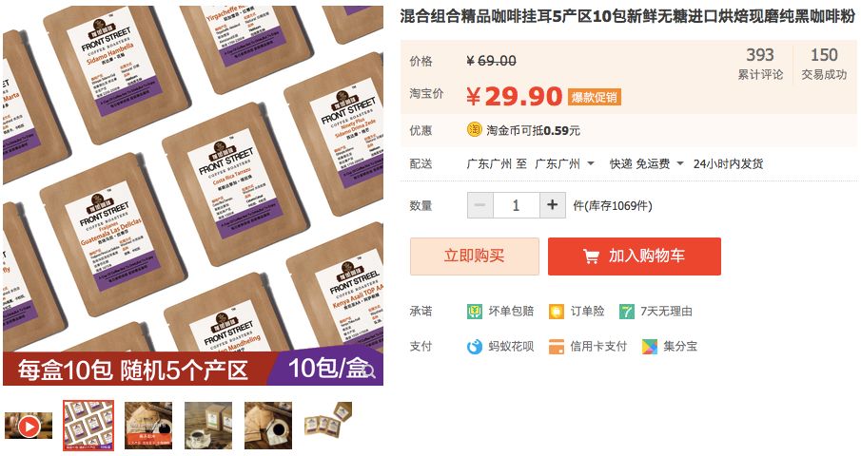Click the 集分宝 payment icon
The width and height of the screenshot is (861, 456).
(x=650, y=347)
